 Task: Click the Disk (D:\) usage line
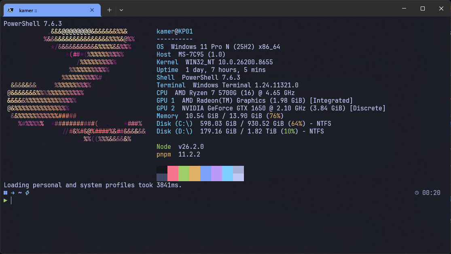click(x=240, y=131)
